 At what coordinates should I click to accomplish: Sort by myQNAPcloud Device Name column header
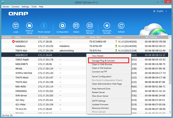pos(73,37)
